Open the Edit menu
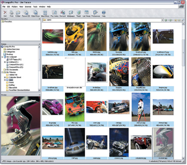 click(9, 7)
